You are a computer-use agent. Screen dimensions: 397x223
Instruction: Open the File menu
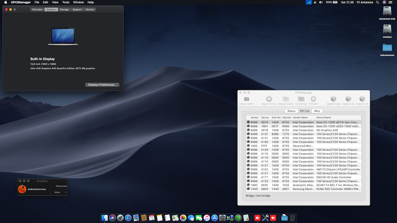[x=37, y=2]
